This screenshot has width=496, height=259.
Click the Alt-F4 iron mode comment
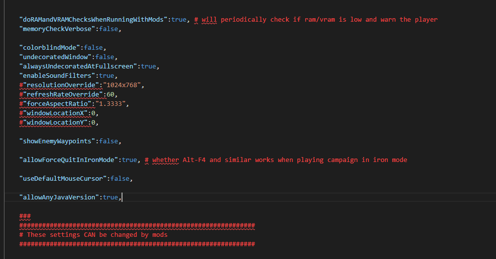point(279,160)
